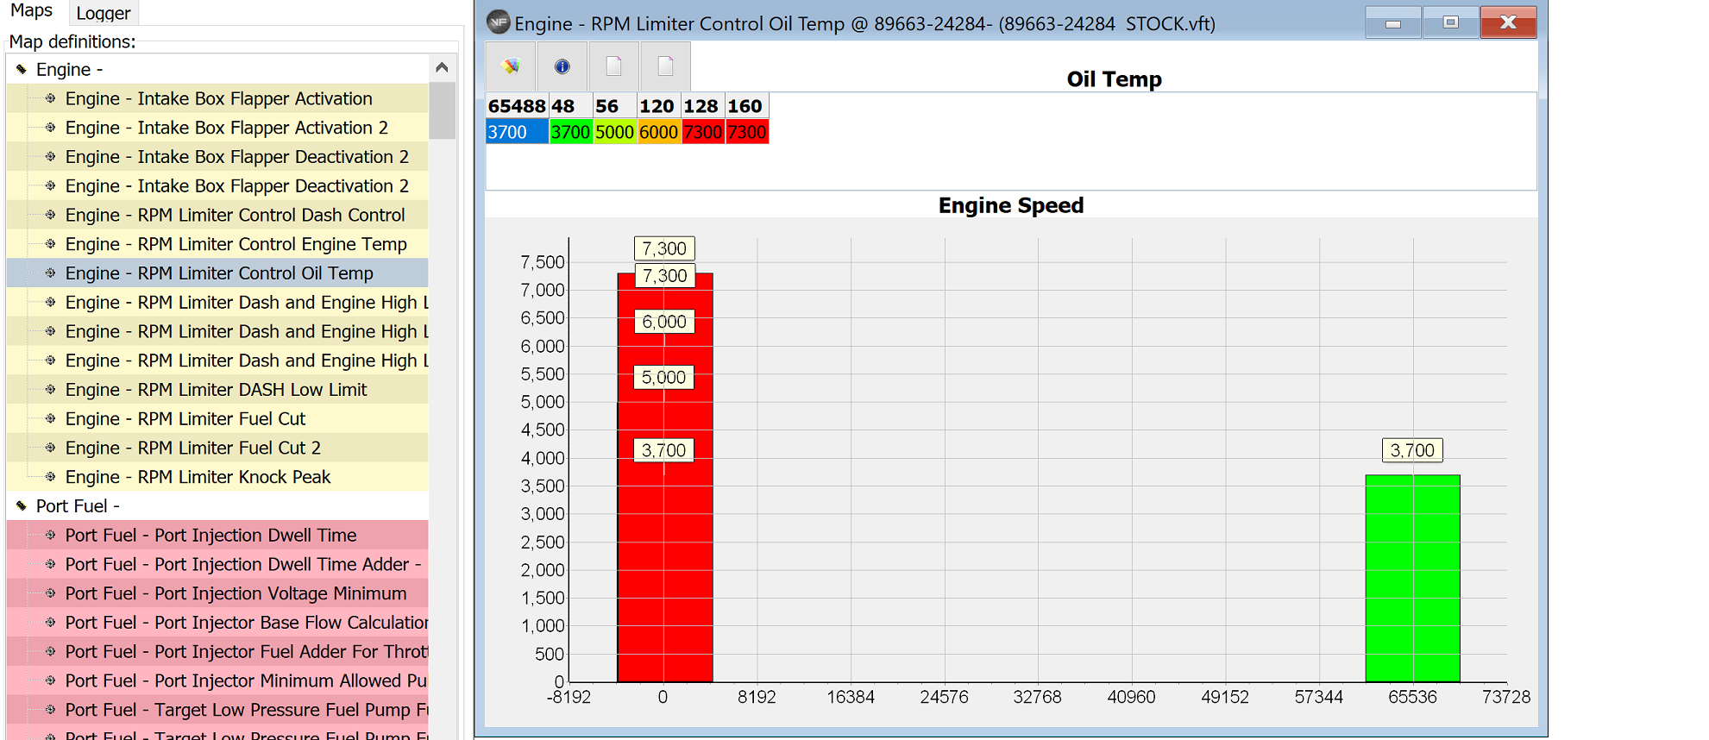Open RPM Limiter DASH Low Limit map
1709x740 pixels.
217,390
